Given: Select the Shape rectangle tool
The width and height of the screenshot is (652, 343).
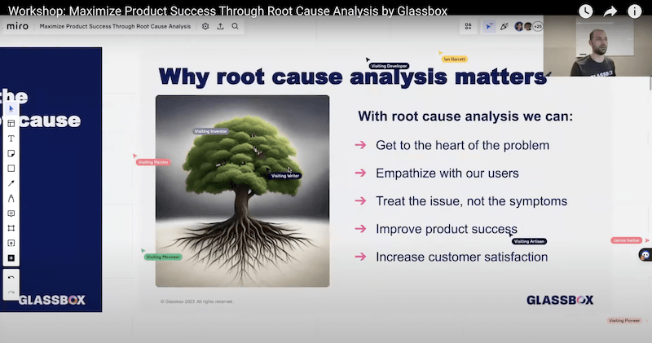Looking at the screenshot, I should (x=11, y=169).
